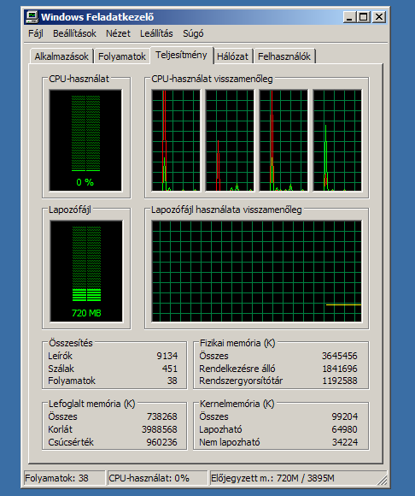Screen dimensions: 415x496
Task: Click the Folyamatok value 38 in Összesítés
Action: (x=172, y=381)
